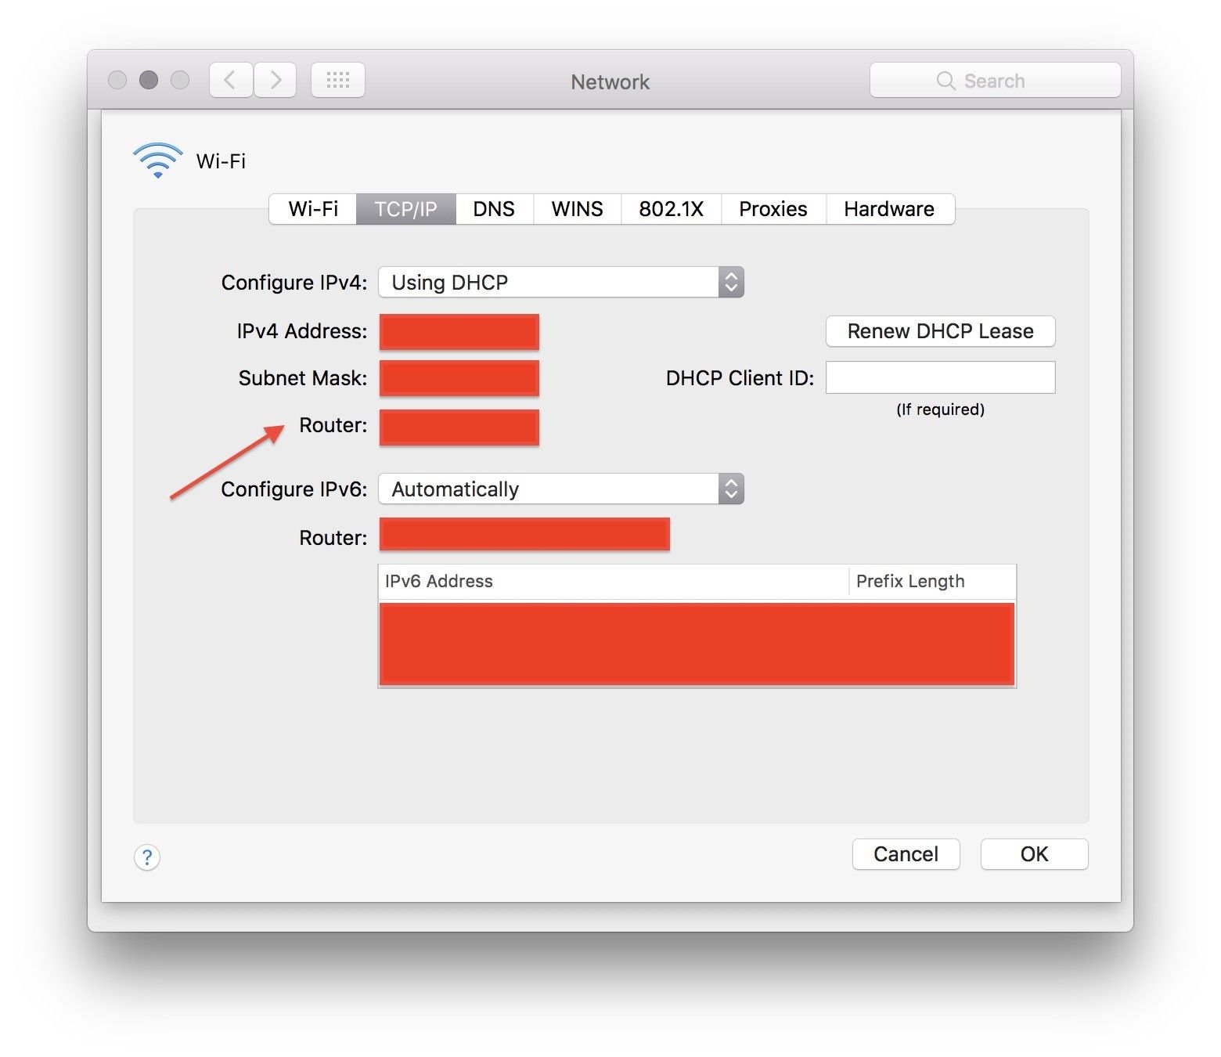Click the DHCP Client ID field
This screenshot has width=1221, height=1057.
(940, 377)
